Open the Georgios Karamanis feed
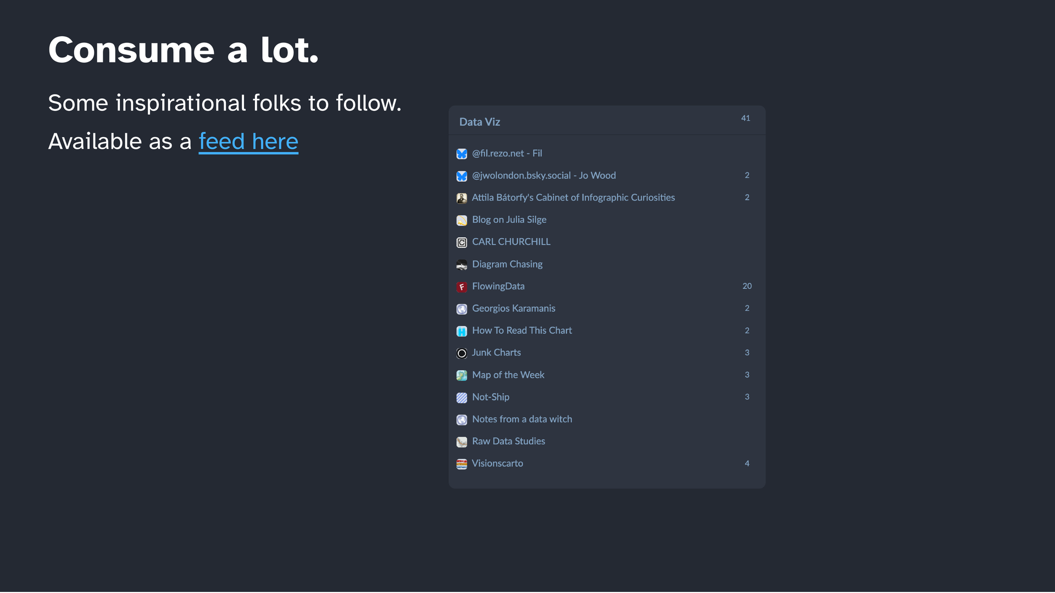Image resolution: width=1055 pixels, height=593 pixels. (x=513, y=309)
